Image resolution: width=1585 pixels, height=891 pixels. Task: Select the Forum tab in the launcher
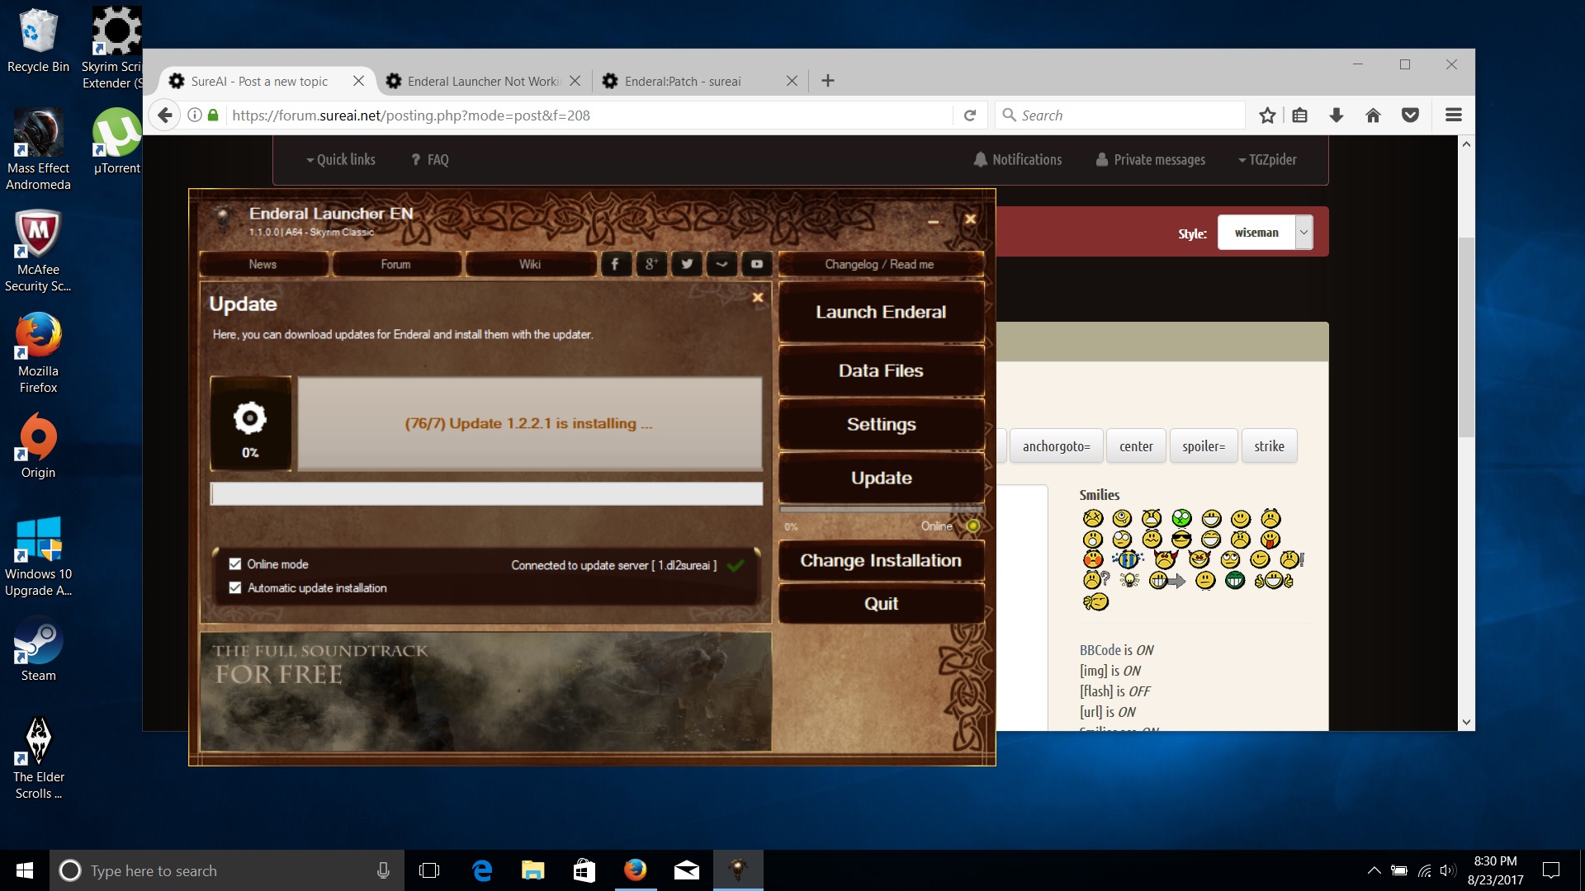pos(395,264)
